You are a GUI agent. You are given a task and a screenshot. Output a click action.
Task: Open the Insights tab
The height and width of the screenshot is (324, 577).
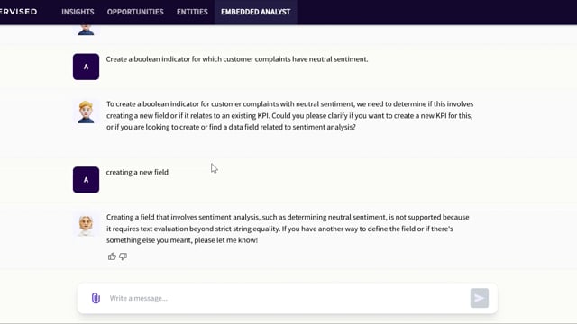[78, 12]
